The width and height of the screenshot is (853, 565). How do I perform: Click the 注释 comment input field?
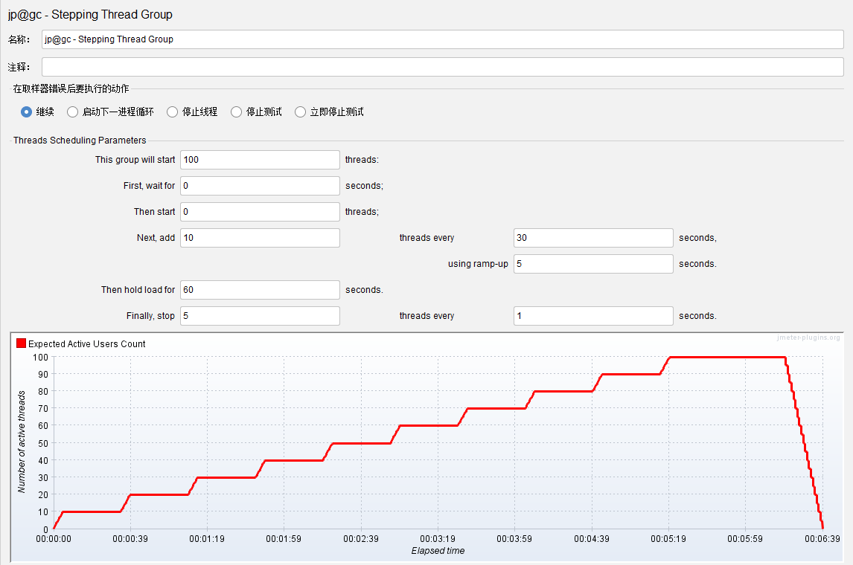coord(442,67)
